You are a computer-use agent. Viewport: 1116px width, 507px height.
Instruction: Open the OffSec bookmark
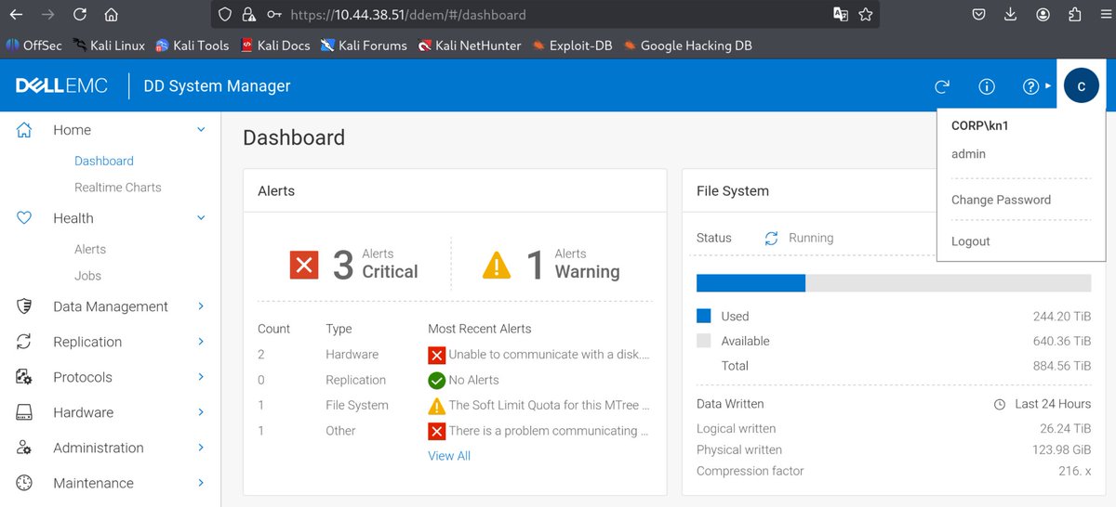coord(33,45)
